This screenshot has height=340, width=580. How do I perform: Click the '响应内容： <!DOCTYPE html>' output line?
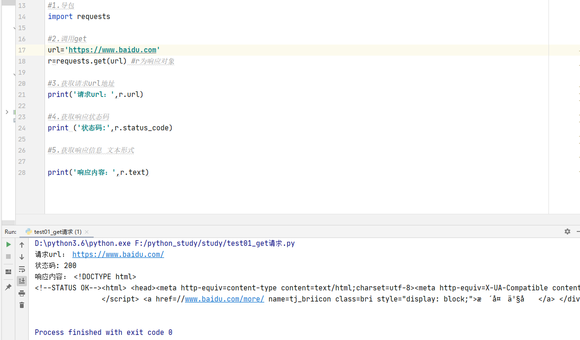[85, 276]
